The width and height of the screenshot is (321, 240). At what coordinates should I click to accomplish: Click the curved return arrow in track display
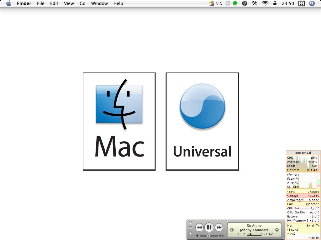tap(277, 230)
